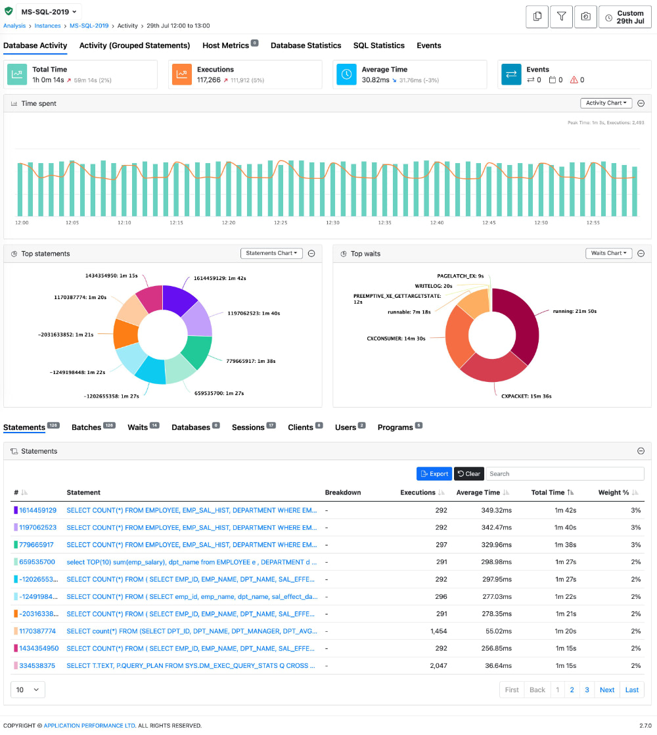The height and width of the screenshot is (735, 657).
Task: Click the teal Events arrows icon
Action: tap(511, 74)
